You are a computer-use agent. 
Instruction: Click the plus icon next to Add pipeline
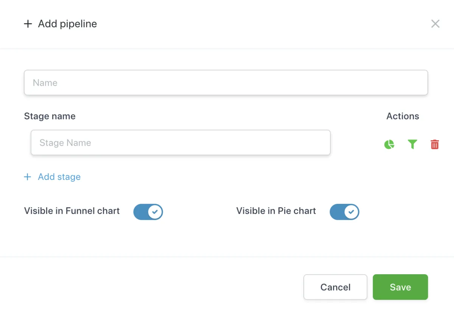point(28,24)
